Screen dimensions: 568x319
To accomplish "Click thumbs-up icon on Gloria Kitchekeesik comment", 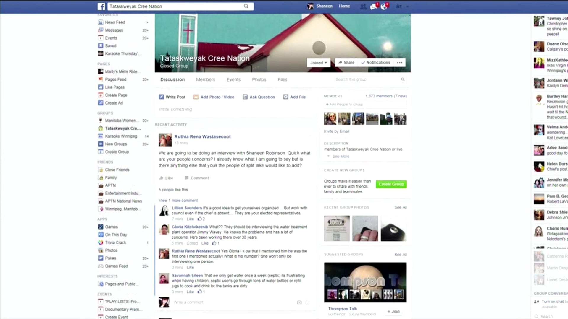I will point(214,243).
